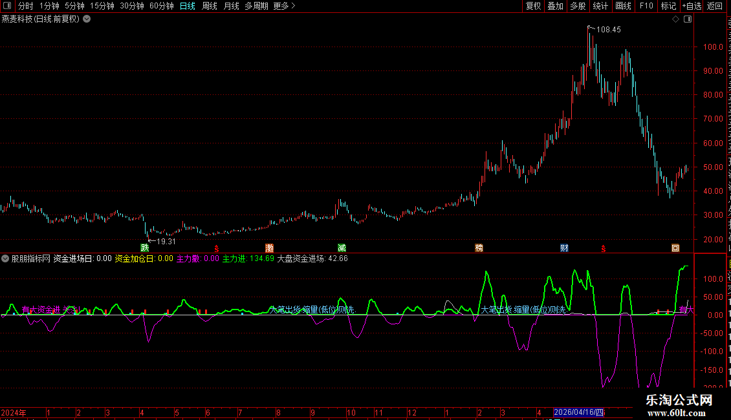
Task: Click the brown 榜 event marker
Action: (479, 247)
